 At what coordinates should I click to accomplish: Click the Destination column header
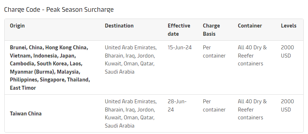tap(119, 26)
